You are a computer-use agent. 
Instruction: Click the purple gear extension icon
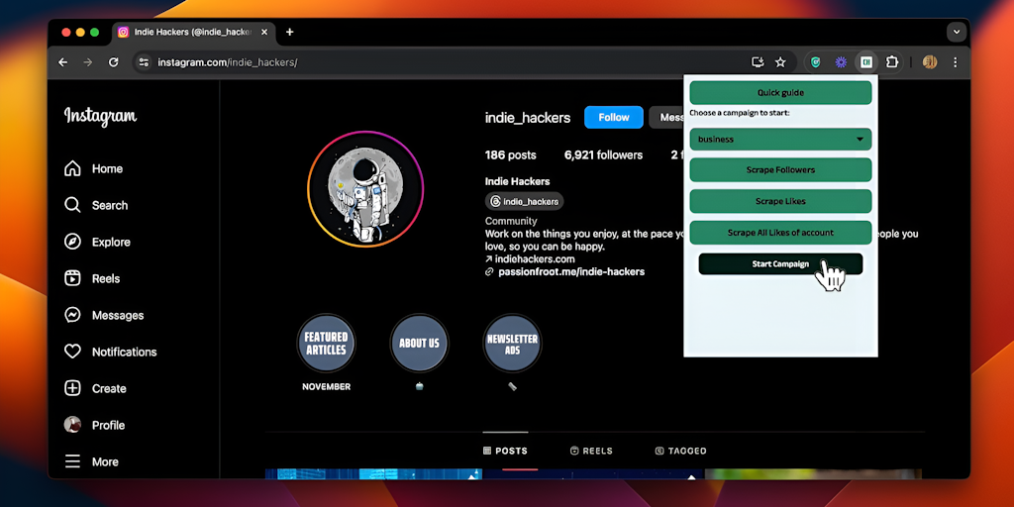841,62
